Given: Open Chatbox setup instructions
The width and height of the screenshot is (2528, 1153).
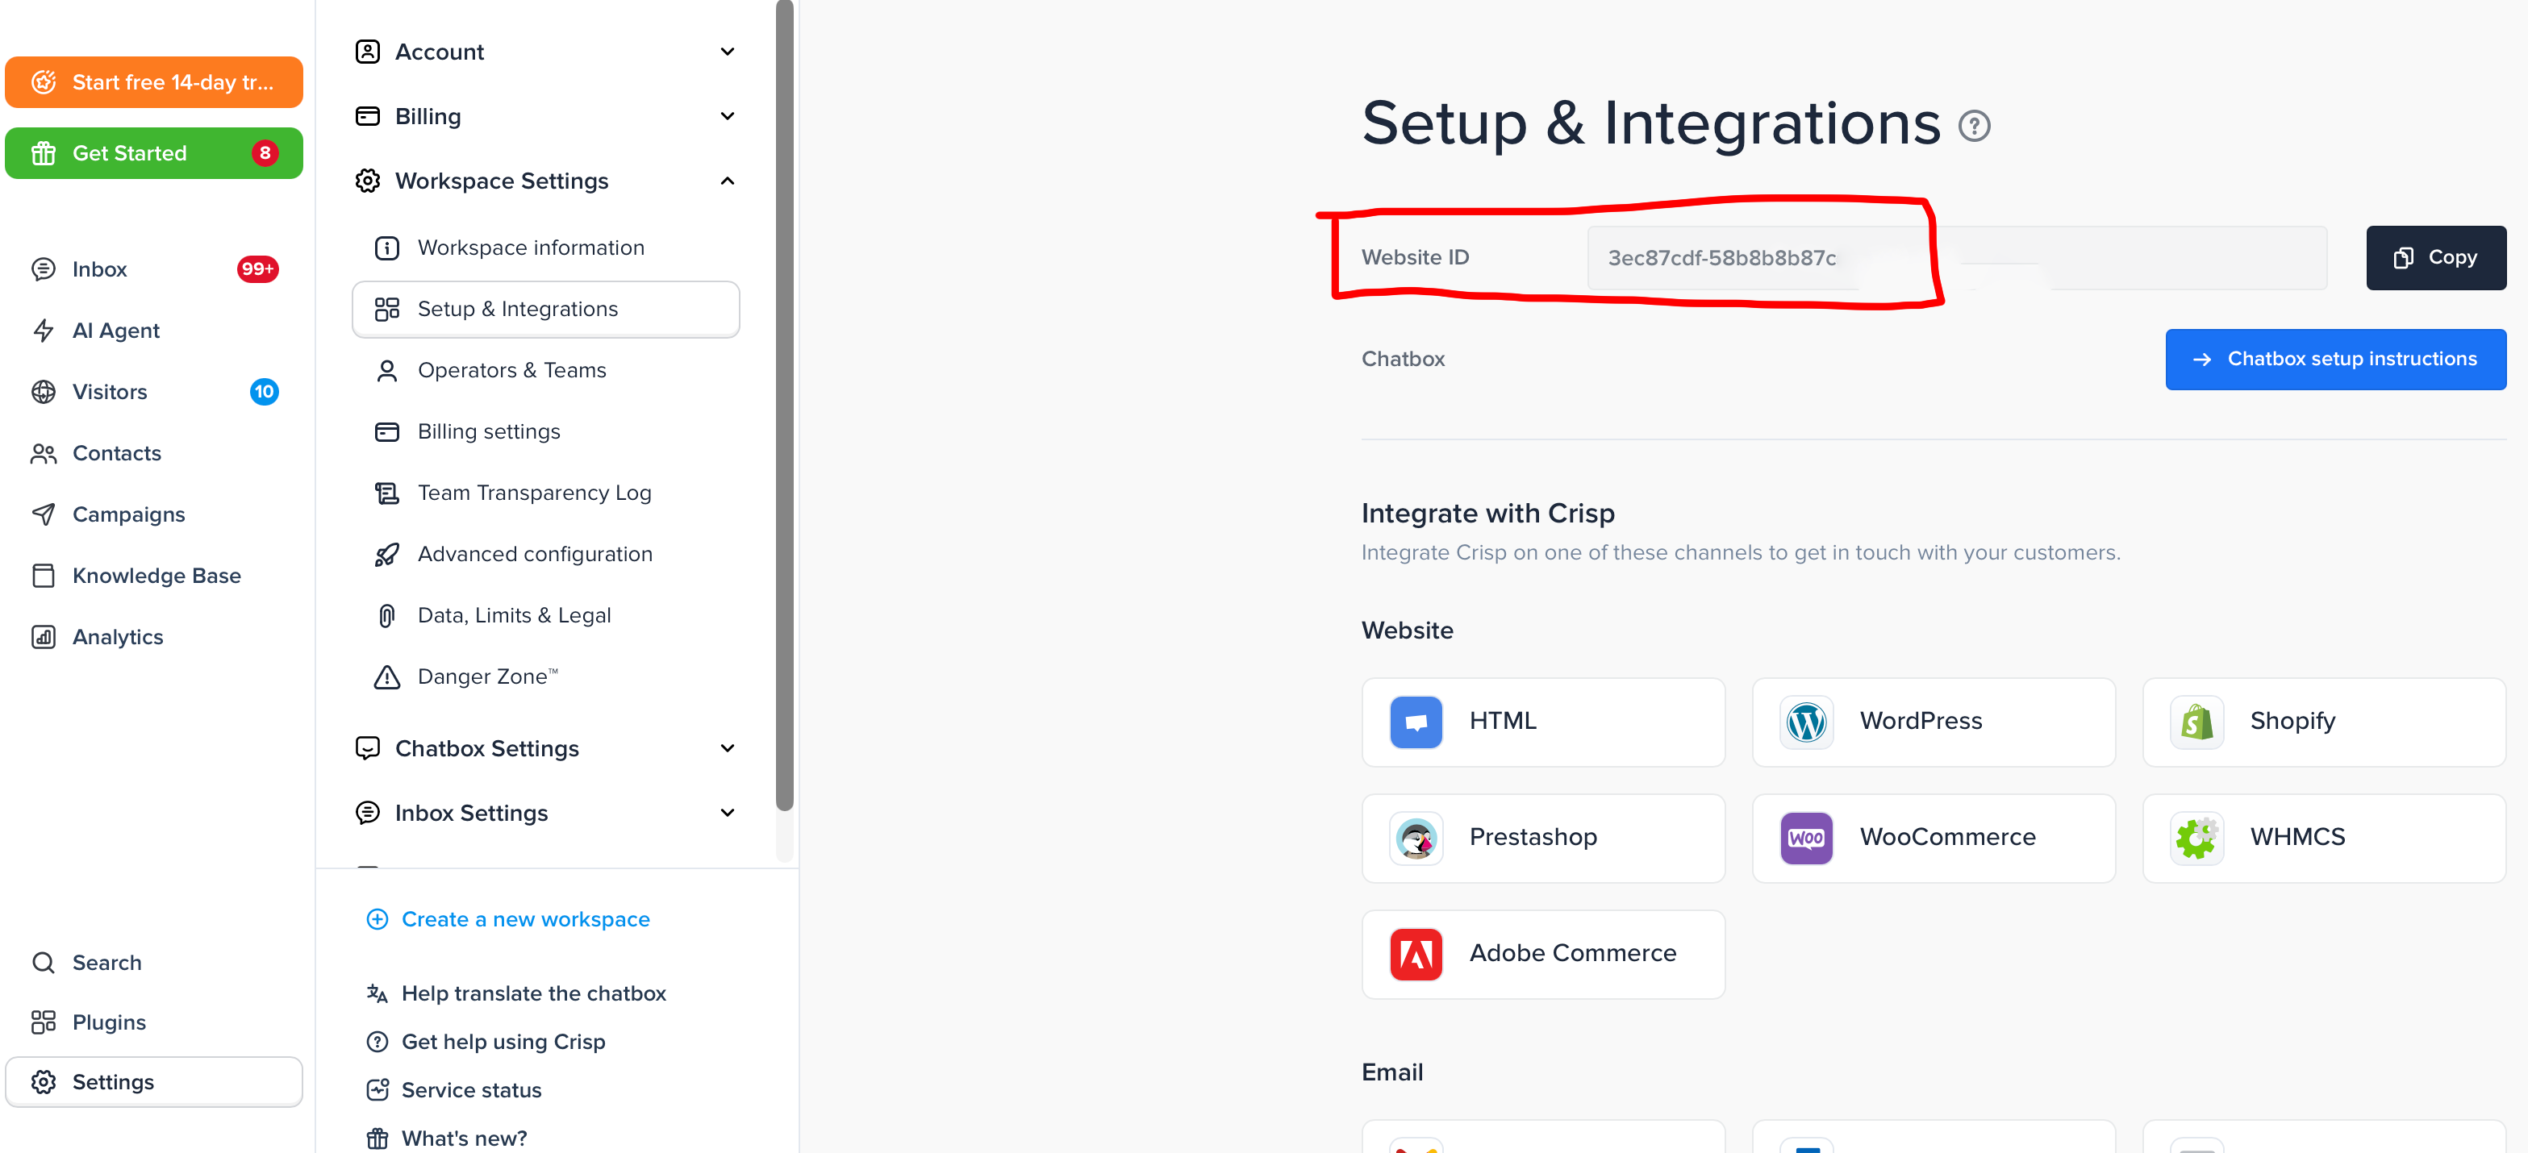Looking at the screenshot, I should coord(2336,359).
